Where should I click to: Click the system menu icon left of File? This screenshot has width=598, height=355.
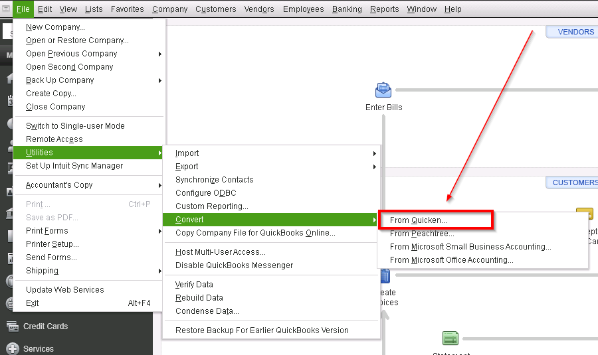[x=6, y=9]
